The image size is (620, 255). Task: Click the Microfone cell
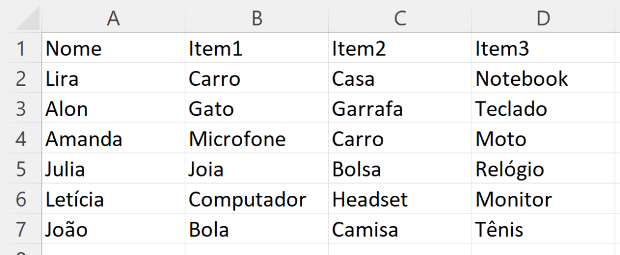click(x=257, y=138)
